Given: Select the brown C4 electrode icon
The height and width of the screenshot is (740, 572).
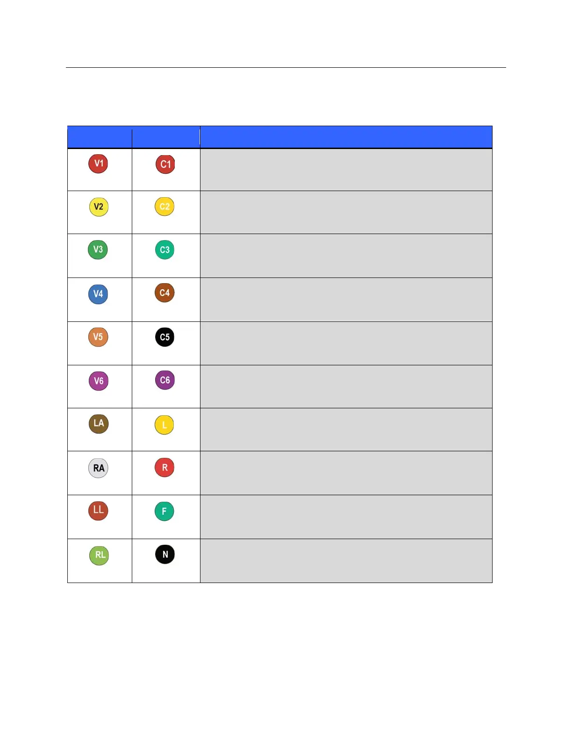Looking at the screenshot, I should (164, 293).
